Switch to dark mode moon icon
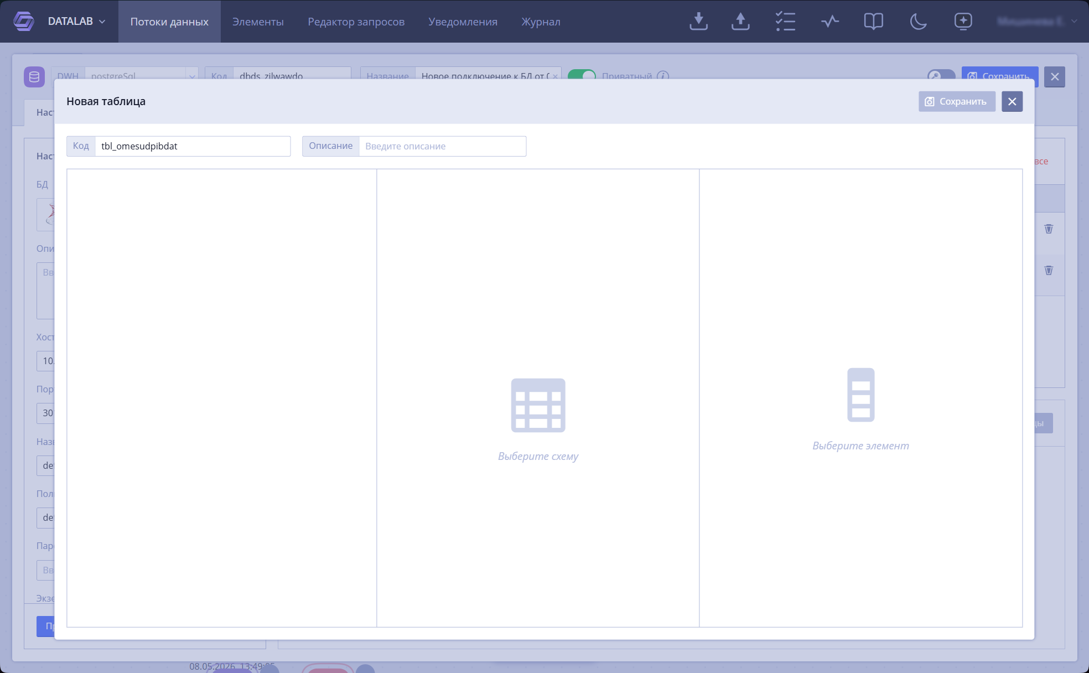 918,21
